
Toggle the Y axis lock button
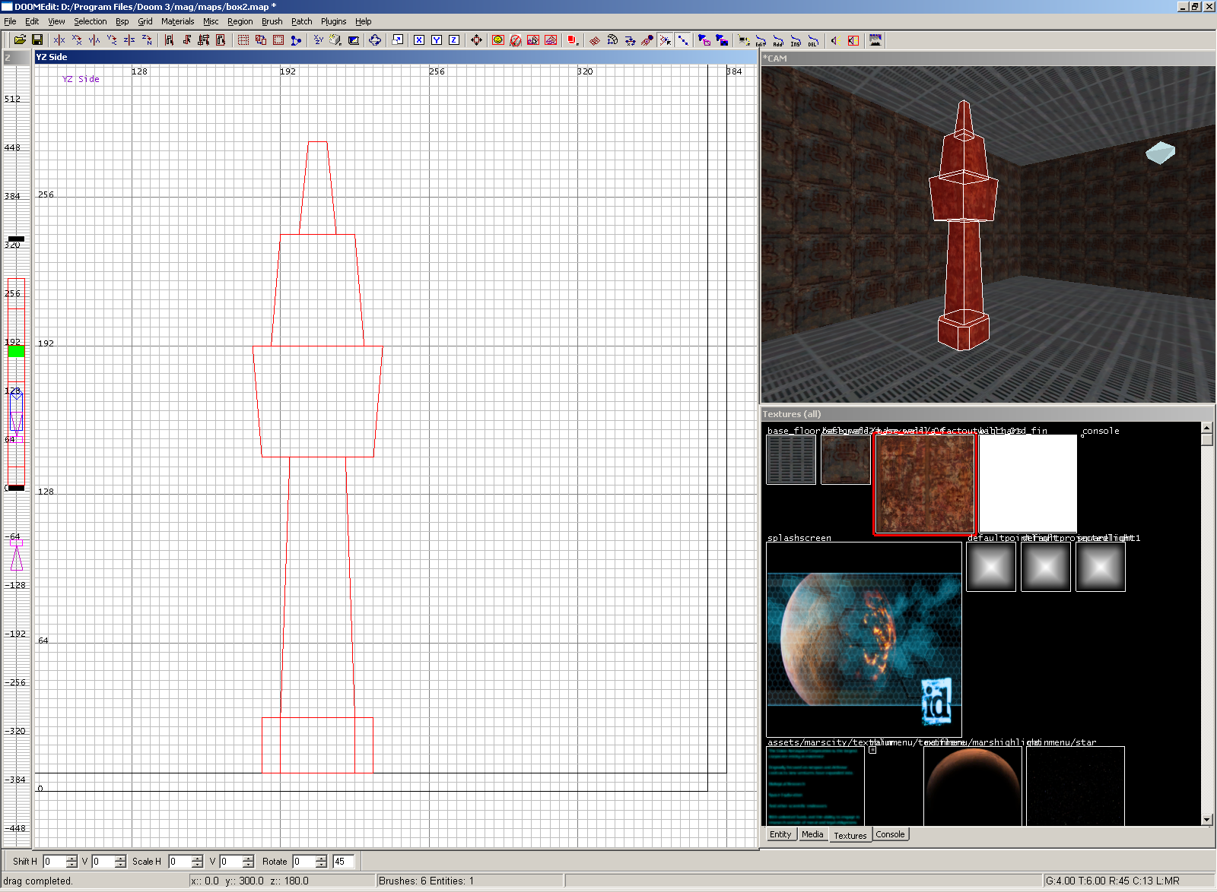(x=437, y=40)
